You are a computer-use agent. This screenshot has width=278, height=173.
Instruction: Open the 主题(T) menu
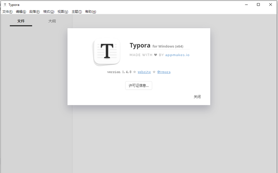(x=77, y=12)
